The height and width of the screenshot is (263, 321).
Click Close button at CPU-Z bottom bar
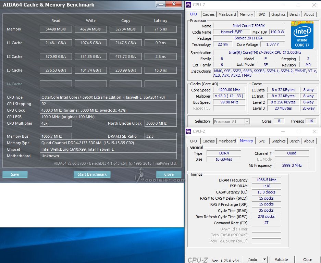[x=308, y=259]
